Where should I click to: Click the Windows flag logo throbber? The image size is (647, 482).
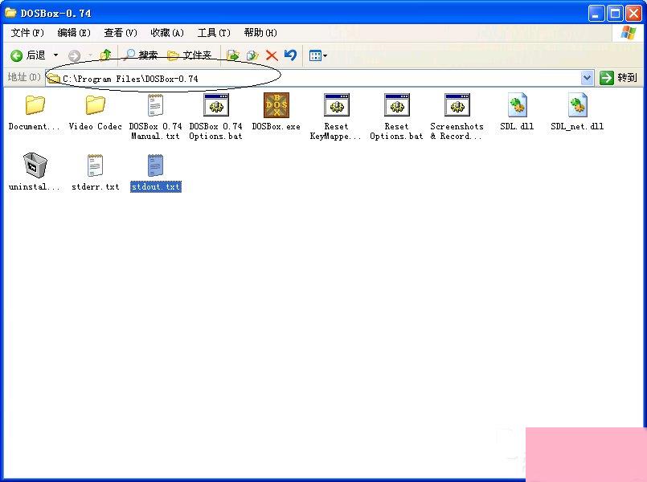628,33
